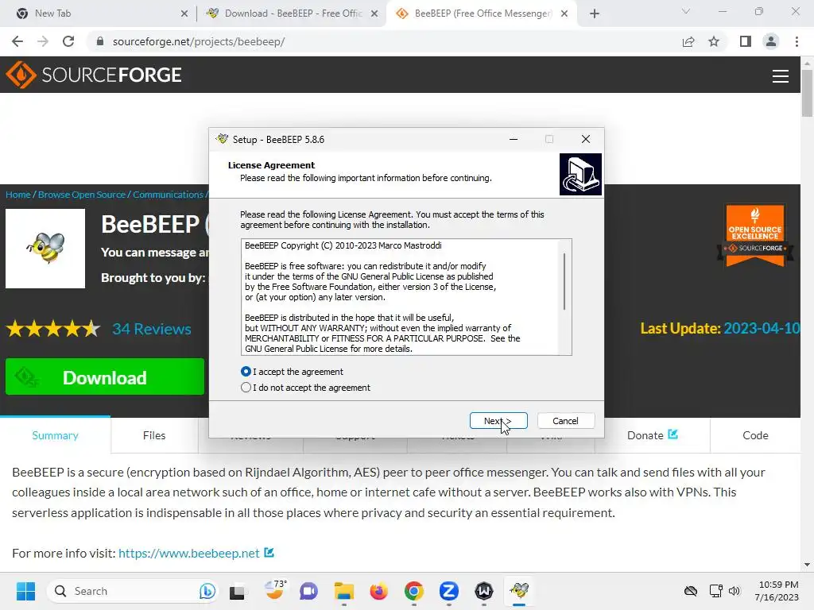Click the site lock icon
The image size is (814, 610).
point(100,41)
